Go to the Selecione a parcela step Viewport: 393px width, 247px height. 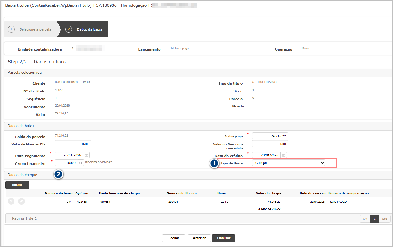pos(35,29)
